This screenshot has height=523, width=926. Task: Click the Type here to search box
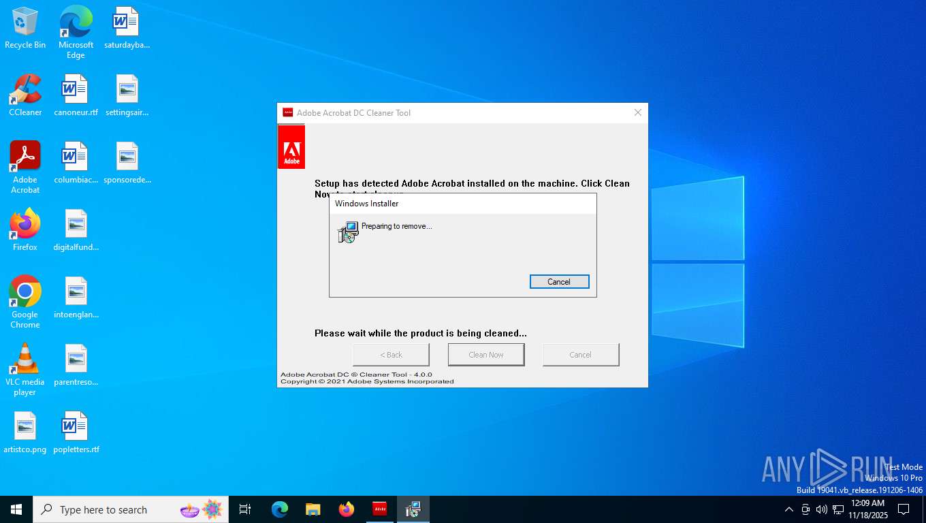tap(131, 509)
